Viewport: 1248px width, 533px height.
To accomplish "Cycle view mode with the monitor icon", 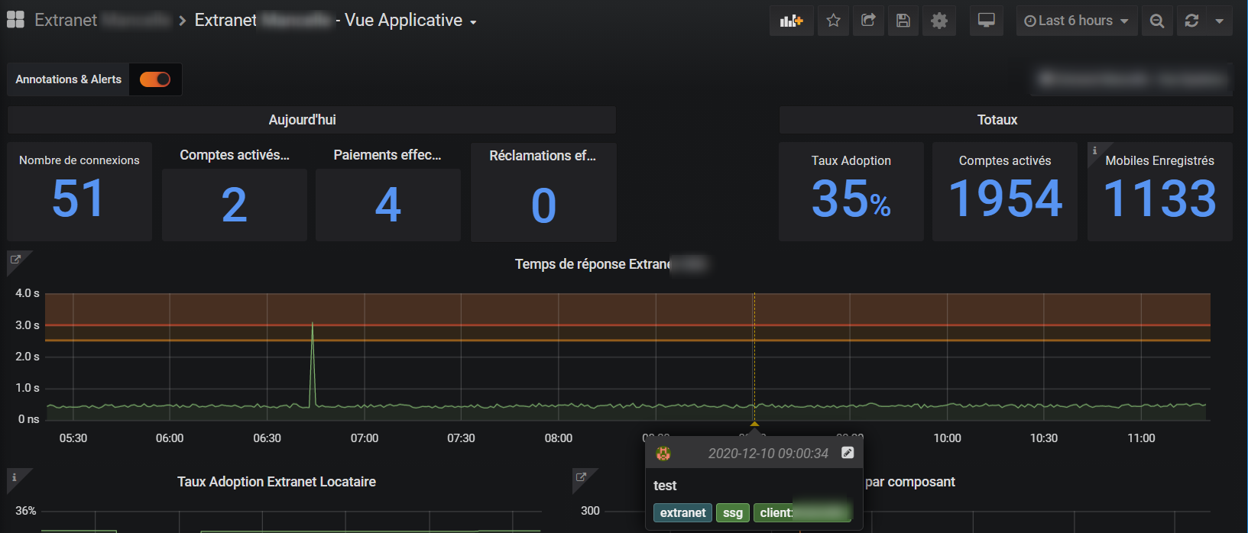I will pos(987,21).
